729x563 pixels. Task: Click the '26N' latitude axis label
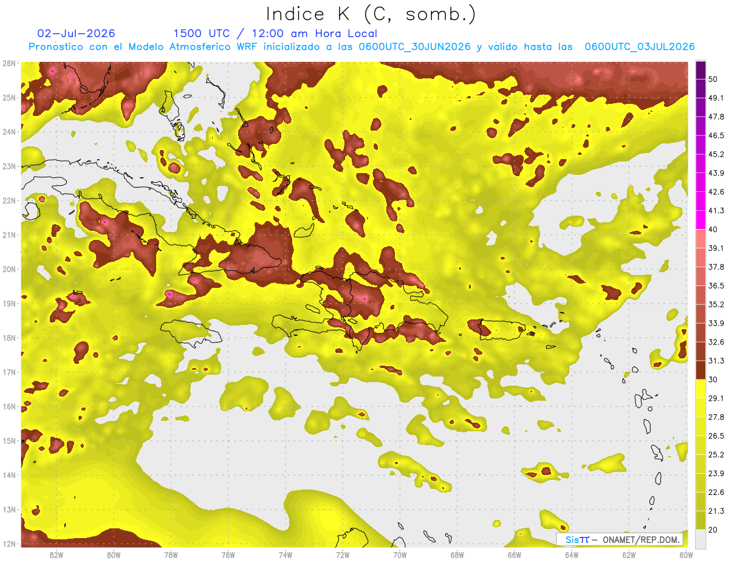pos(9,63)
